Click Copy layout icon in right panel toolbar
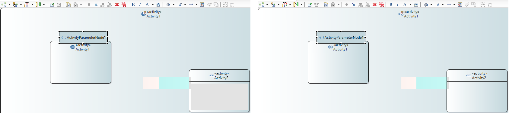The height and width of the screenshot is (113, 509). pos(326,5)
